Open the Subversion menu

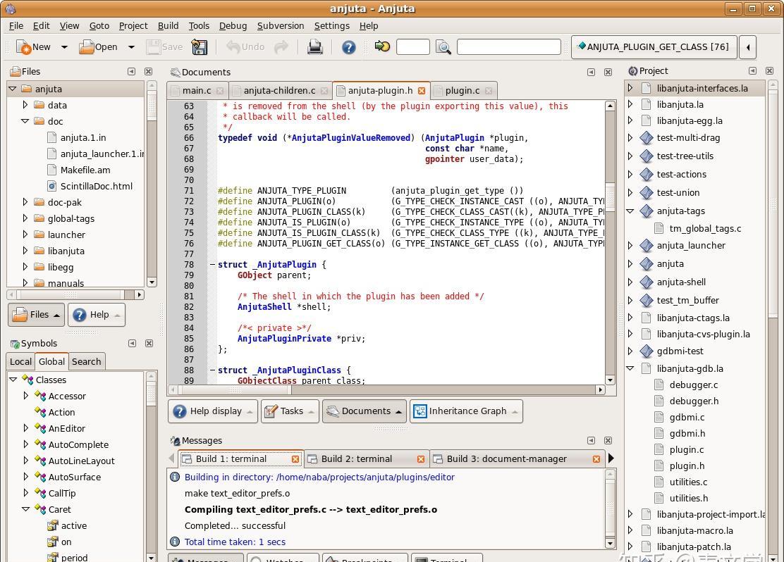tap(281, 25)
